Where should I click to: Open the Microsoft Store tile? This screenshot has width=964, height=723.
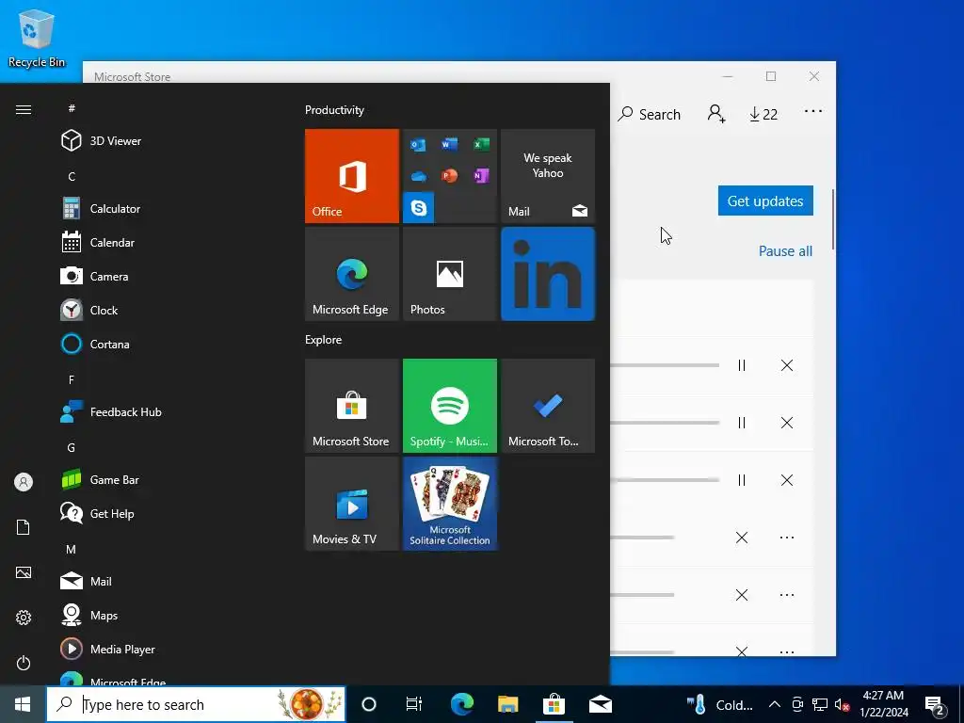(x=352, y=406)
